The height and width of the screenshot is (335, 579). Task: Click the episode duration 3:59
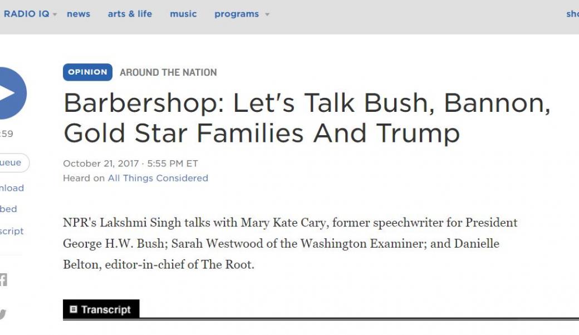point(7,134)
